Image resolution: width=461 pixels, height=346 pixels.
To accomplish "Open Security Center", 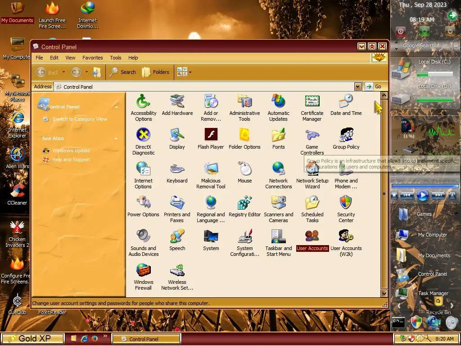I will [x=346, y=209].
